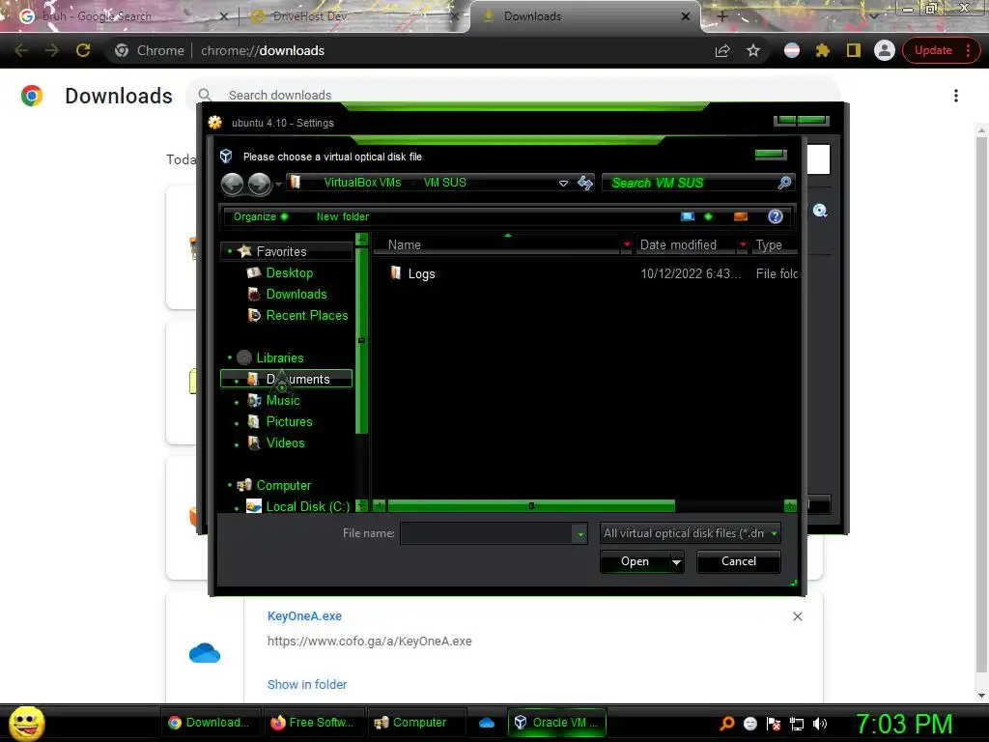Viewport: 989px width, 742px height.
Task: Click the refresh icon beside address path
Action: 584,183
